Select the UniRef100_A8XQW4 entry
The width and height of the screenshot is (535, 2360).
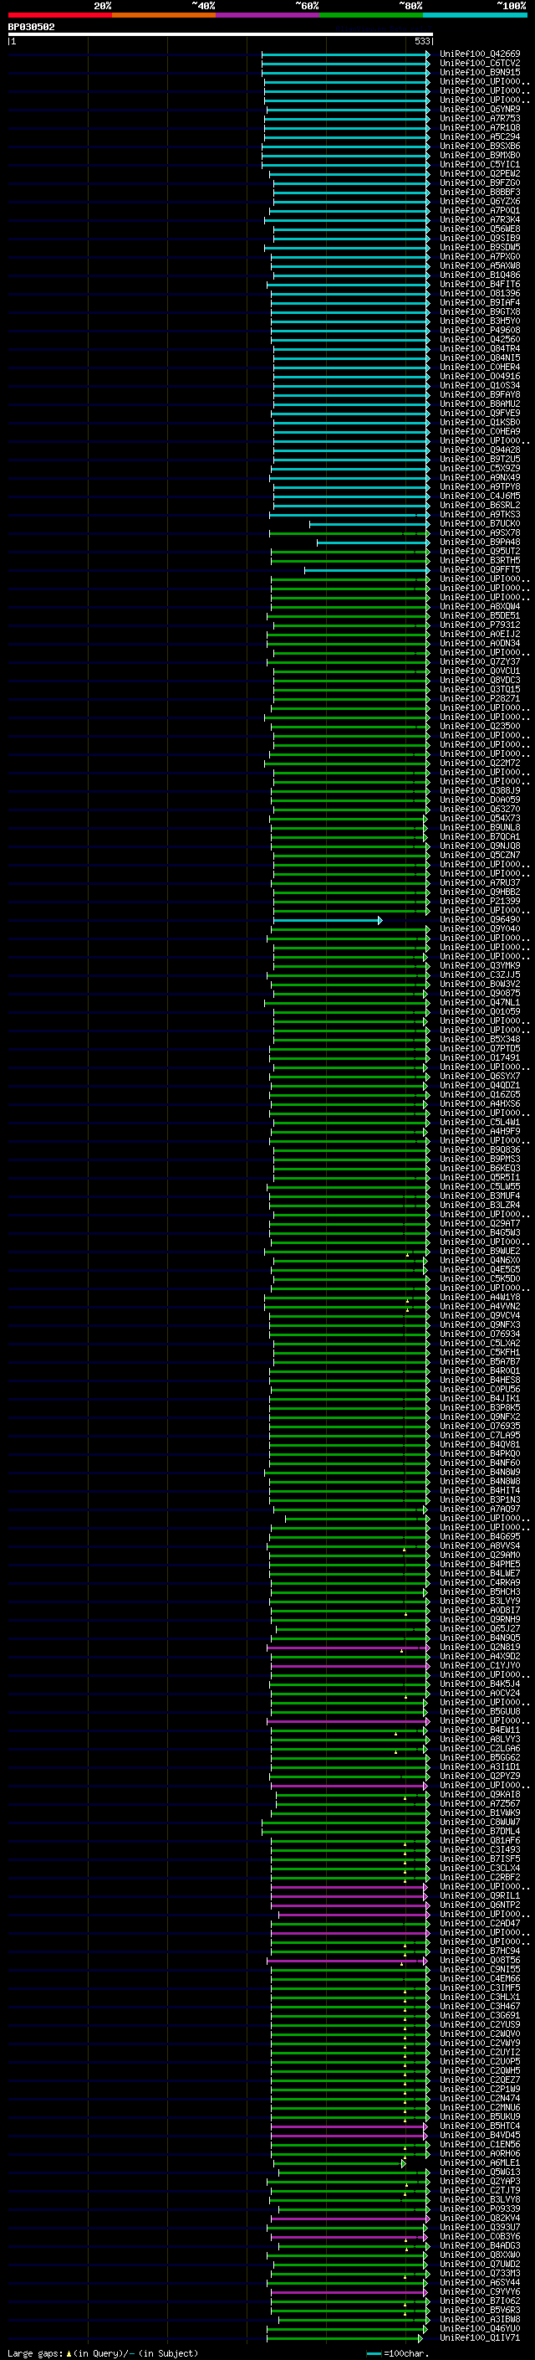point(480,606)
